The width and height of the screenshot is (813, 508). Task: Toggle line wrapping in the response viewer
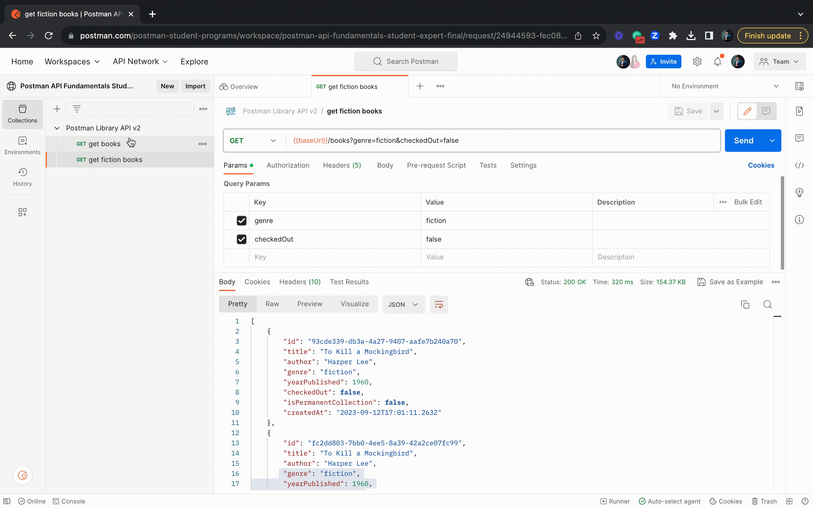pos(439,305)
